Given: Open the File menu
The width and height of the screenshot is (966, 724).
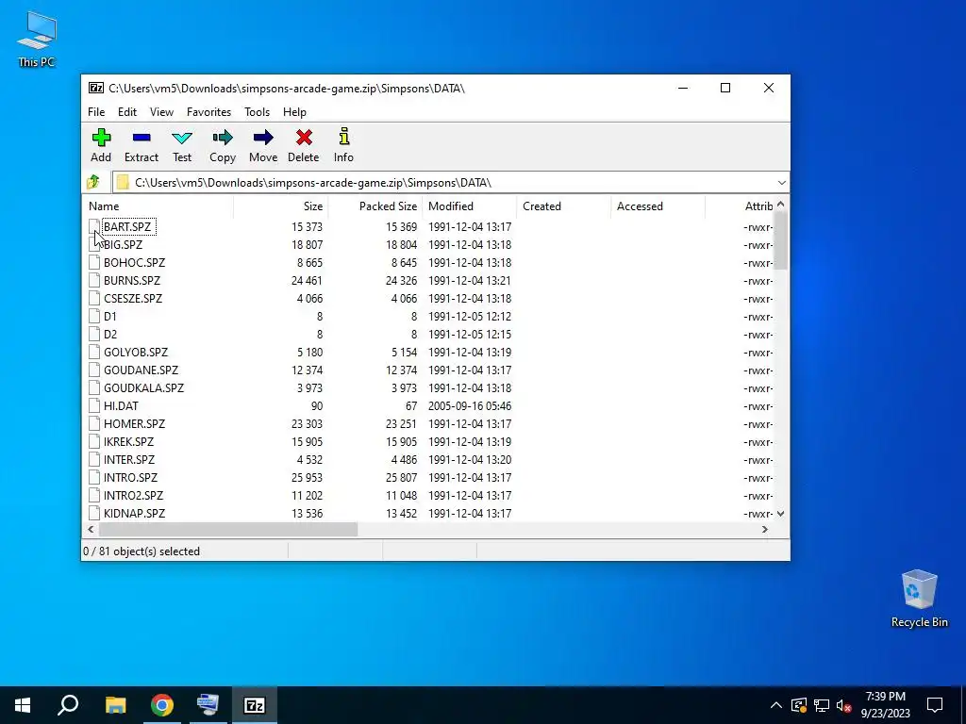Looking at the screenshot, I should pos(96,112).
